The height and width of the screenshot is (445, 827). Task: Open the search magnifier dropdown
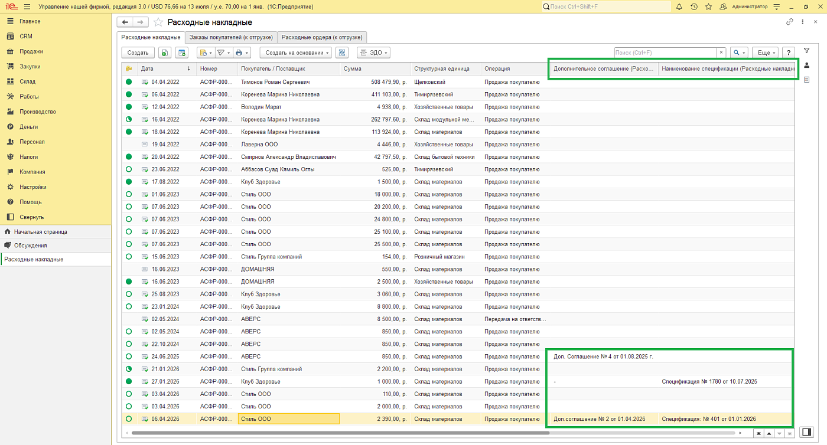point(739,53)
